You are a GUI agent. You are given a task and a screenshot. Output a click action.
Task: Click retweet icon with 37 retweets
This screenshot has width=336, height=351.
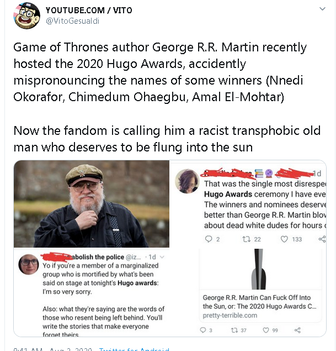[x=234, y=330]
